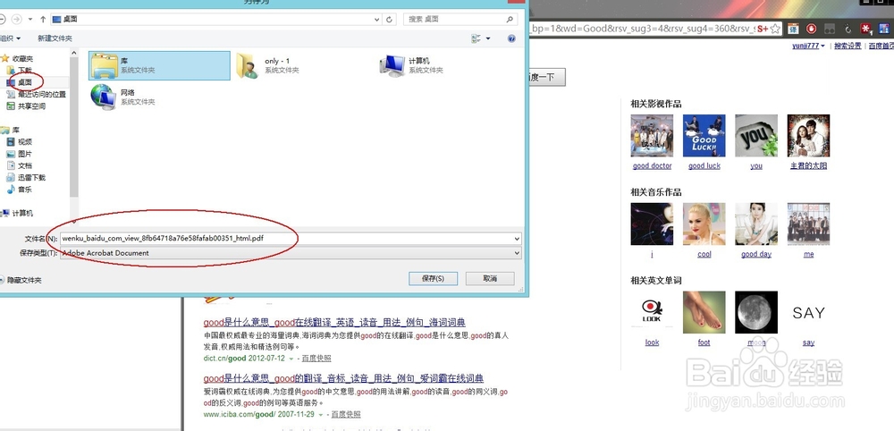894x431 pixels.
Task: Open the 保存类型 file type combo box
Action: coord(291,253)
